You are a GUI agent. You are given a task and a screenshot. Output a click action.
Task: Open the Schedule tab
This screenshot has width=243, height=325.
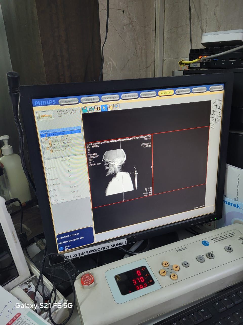tap(90, 99)
